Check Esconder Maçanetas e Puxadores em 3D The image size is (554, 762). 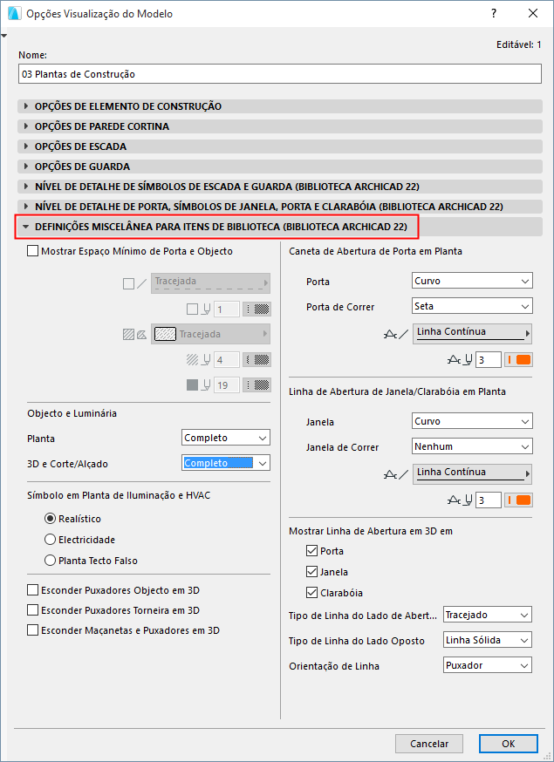(x=32, y=630)
